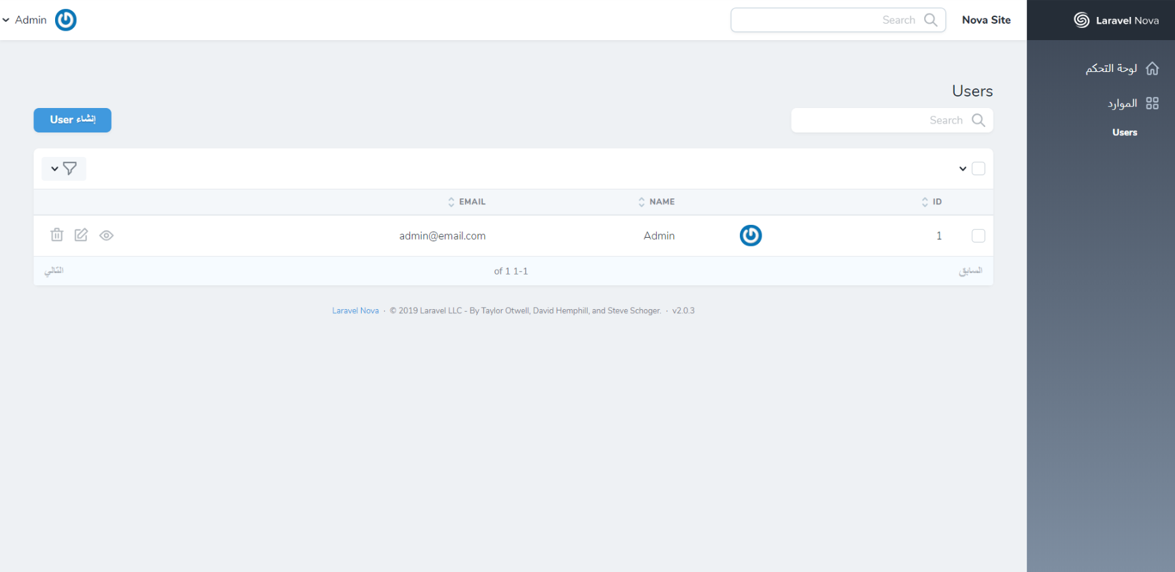This screenshot has height=572, width=1175.
Task: Expand the select-all options chevron
Action: 962,169
